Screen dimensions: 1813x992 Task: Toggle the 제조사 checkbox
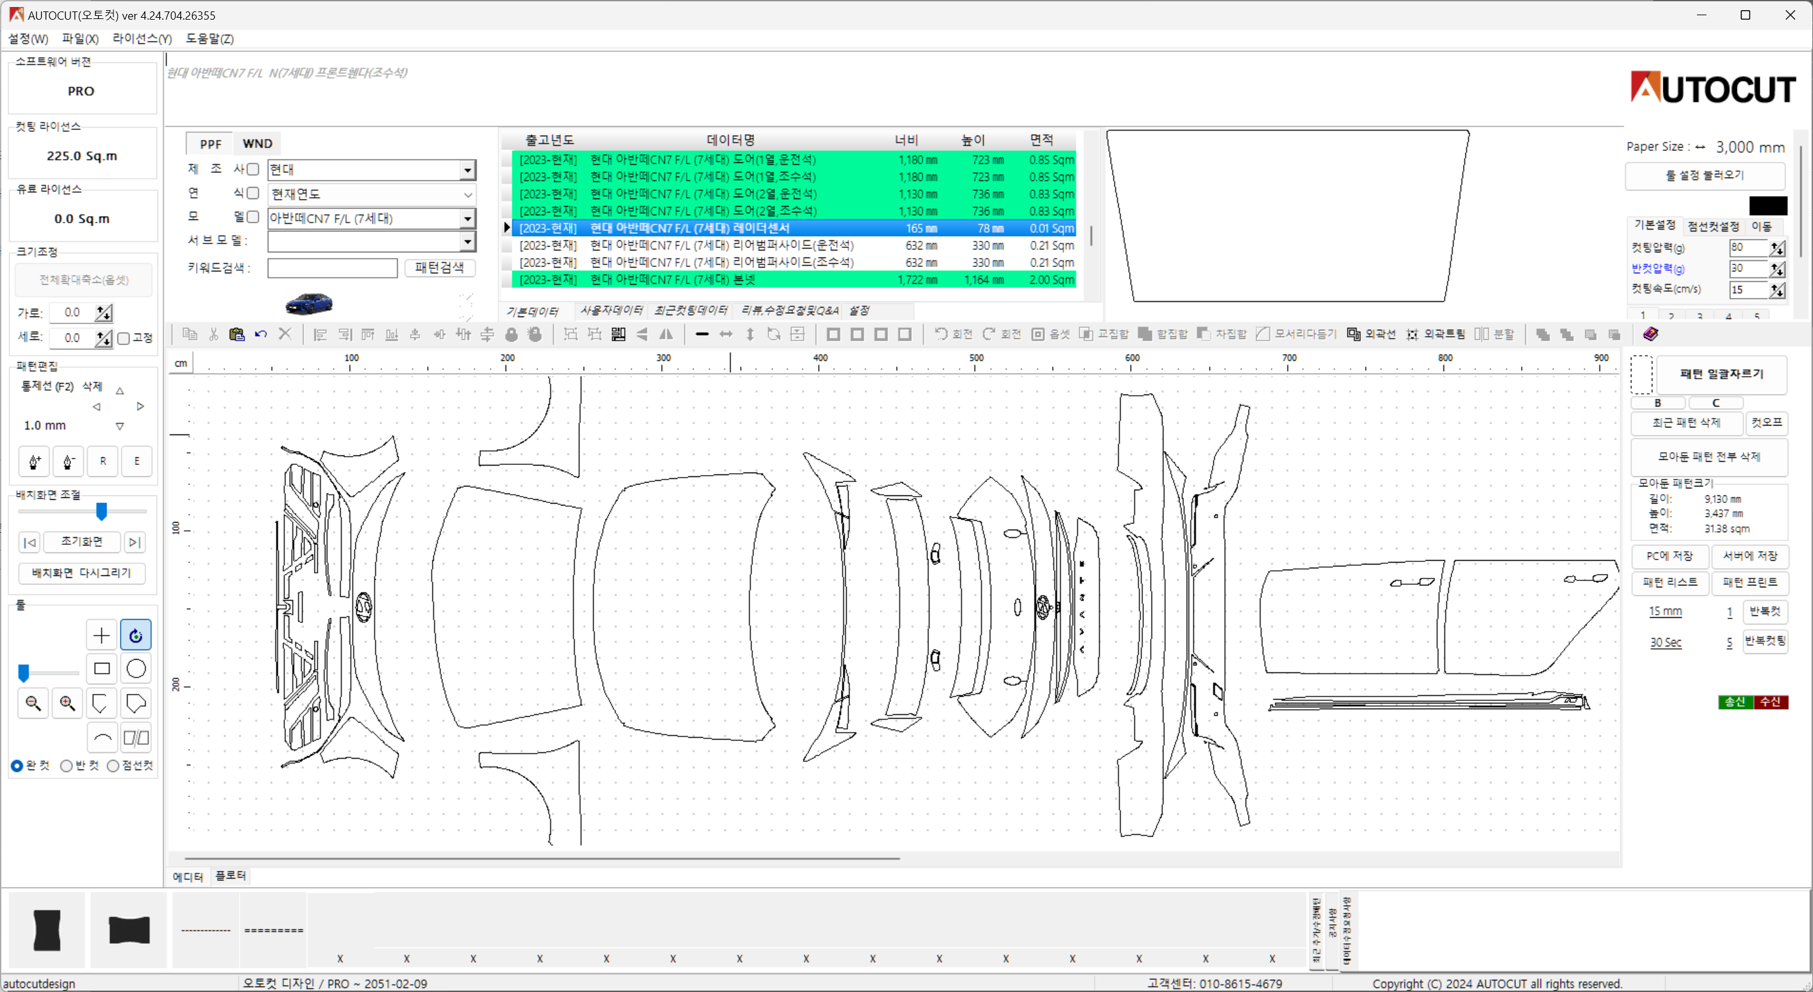[254, 169]
